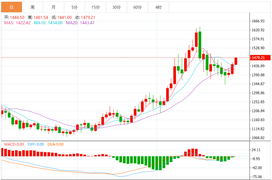
Task: Click the 1390.88 price axis label
Action: tap(258, 75)
